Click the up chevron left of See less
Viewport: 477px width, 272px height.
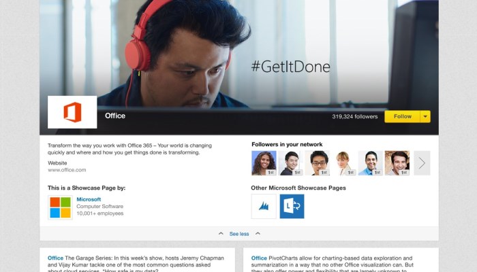[221, 233]
